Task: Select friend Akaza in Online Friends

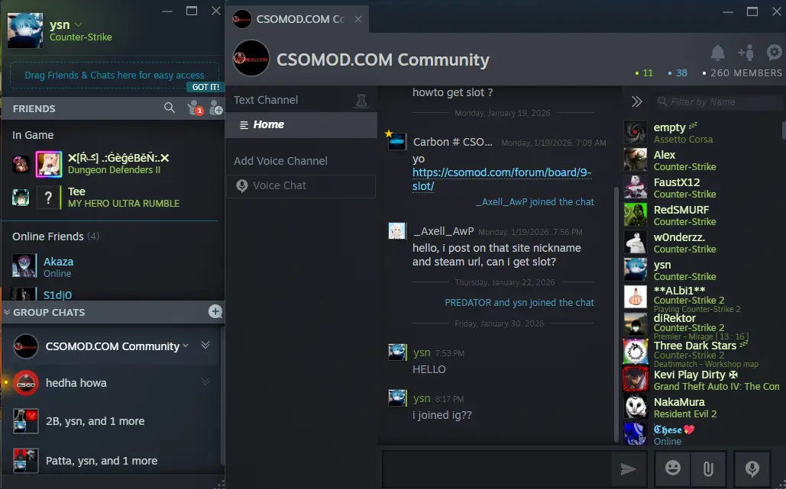Action: 112,267
